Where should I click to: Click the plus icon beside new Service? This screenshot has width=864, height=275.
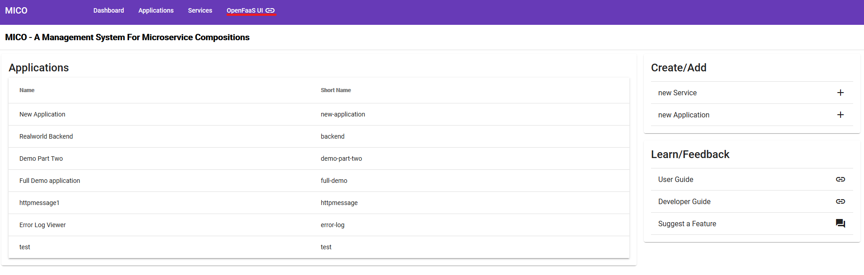[x=840, y=93]
